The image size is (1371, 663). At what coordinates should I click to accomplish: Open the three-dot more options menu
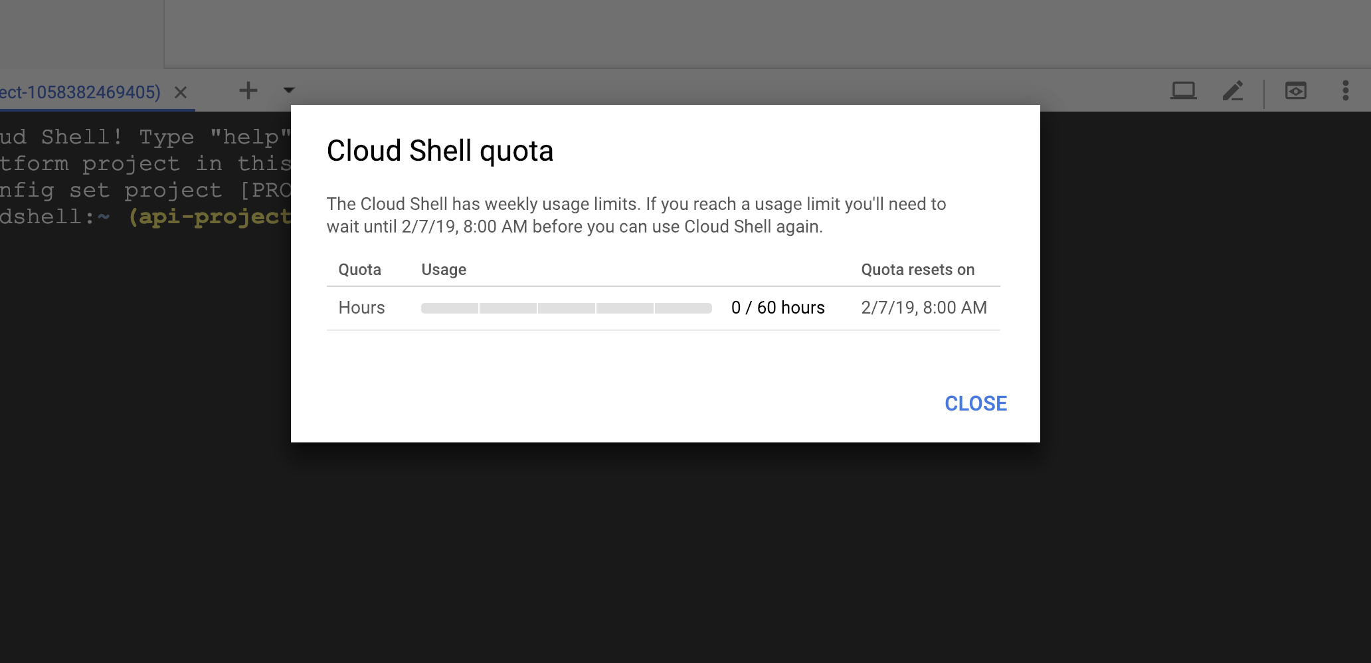(1345, 90)
